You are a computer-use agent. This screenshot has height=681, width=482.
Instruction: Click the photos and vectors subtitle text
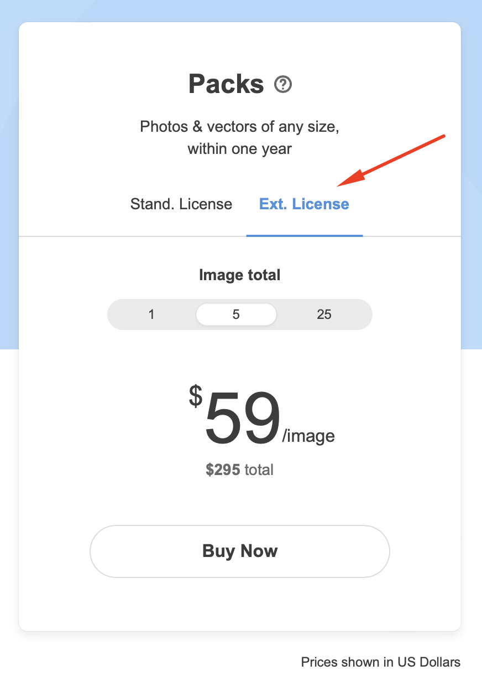pos(239,137)
